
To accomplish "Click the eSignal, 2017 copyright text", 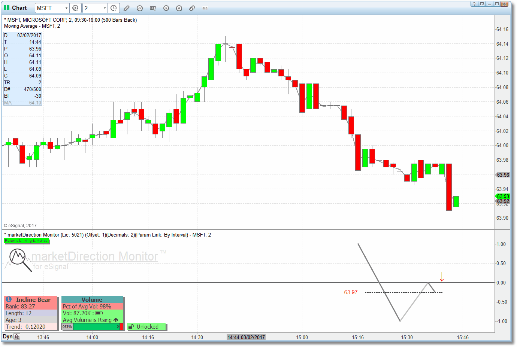I will coord(20,226).
